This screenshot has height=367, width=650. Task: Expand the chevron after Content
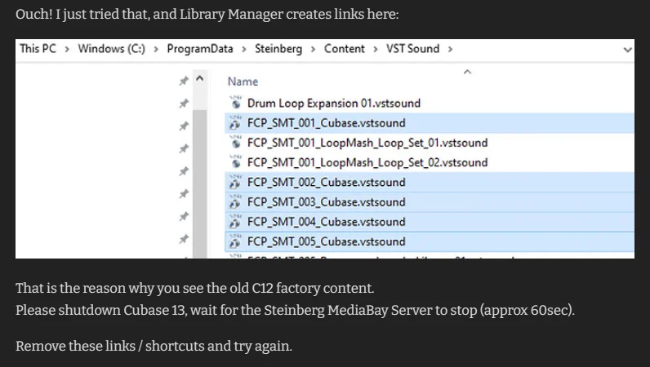[x=375, y=49]
